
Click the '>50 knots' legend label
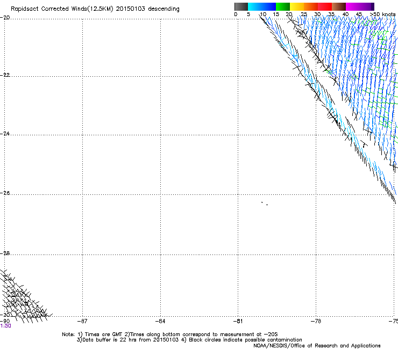point(382,14)
